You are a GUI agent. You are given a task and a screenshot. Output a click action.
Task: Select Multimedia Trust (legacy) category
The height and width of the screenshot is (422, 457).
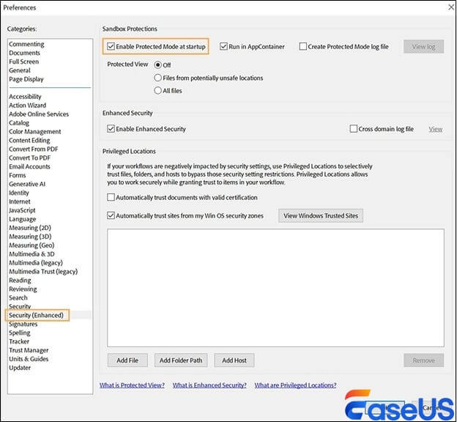(x=43, y=272)
